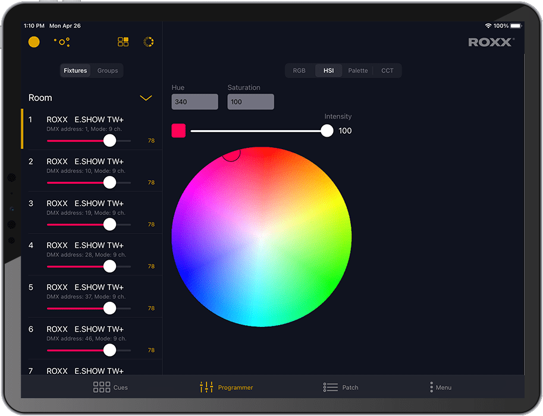Click fixture 6 dimmer value 78
Image resolution: width=543 pixels, height=416 pixels.
pyautogui.click(x=151, y=350)
